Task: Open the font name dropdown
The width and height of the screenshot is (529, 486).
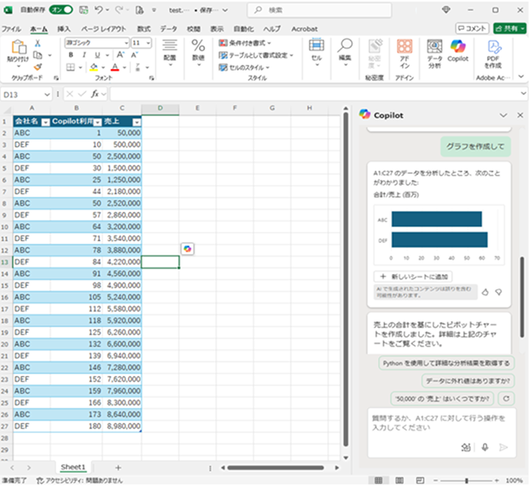Action: click(x=126, y=43)
